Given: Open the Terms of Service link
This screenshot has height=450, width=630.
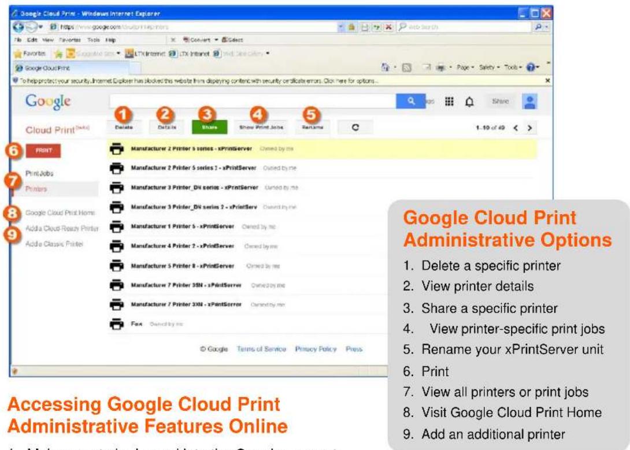Looking at the screenshot, I should pos(261,349).
